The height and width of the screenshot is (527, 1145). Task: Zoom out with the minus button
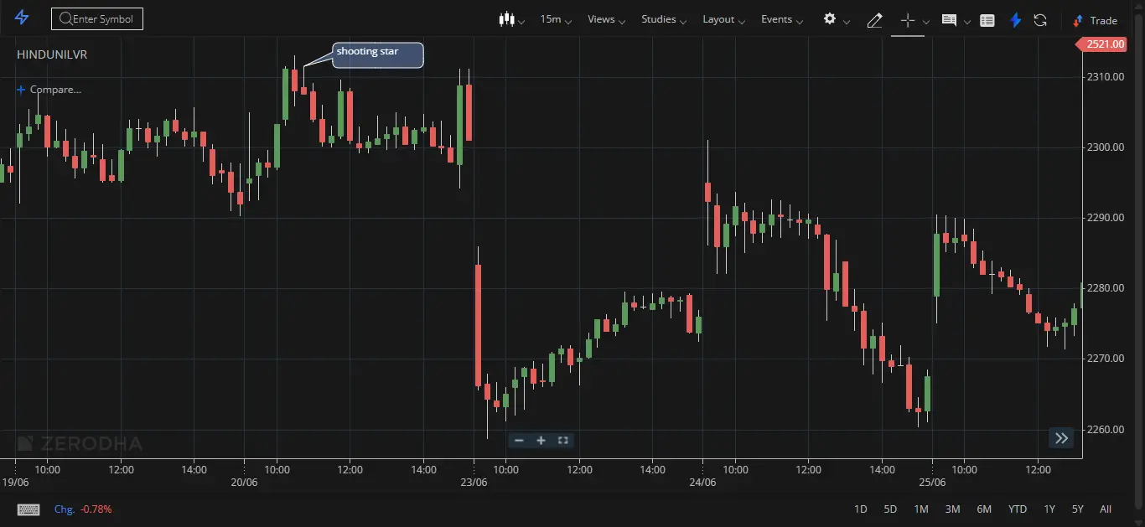pos(519,440)
